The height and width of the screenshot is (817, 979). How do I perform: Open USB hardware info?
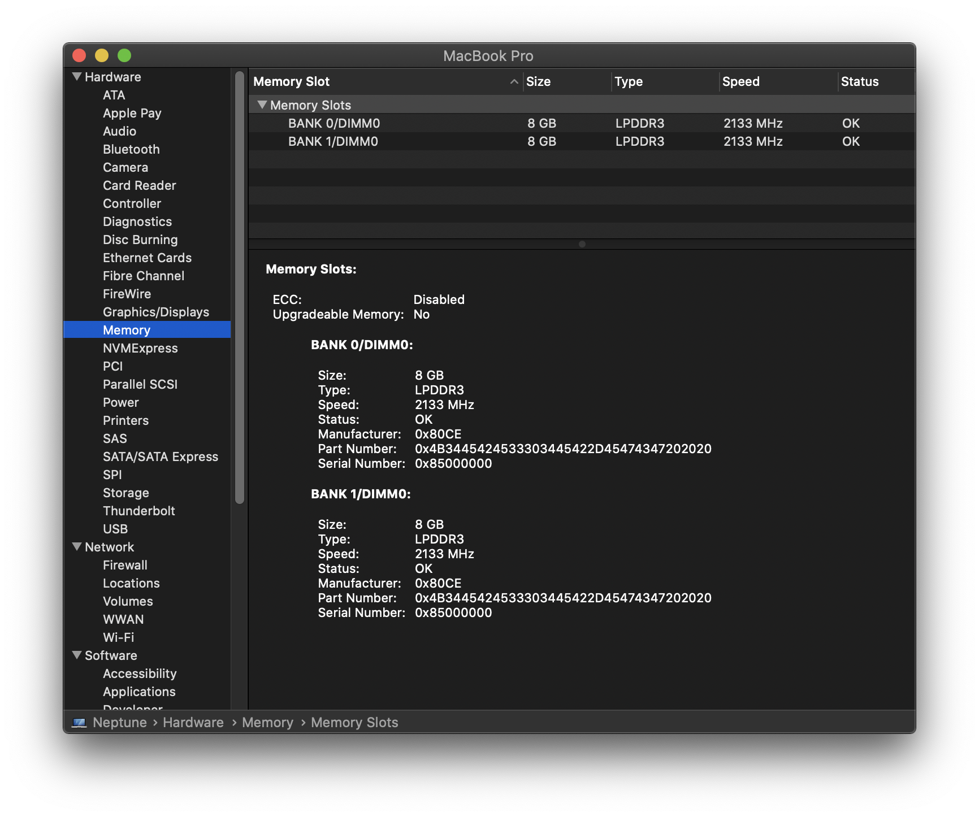115,529
